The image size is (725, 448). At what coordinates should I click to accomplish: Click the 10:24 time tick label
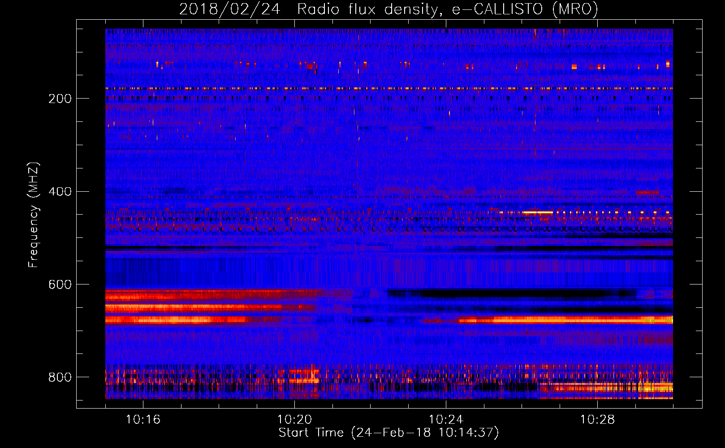(446, 419)
